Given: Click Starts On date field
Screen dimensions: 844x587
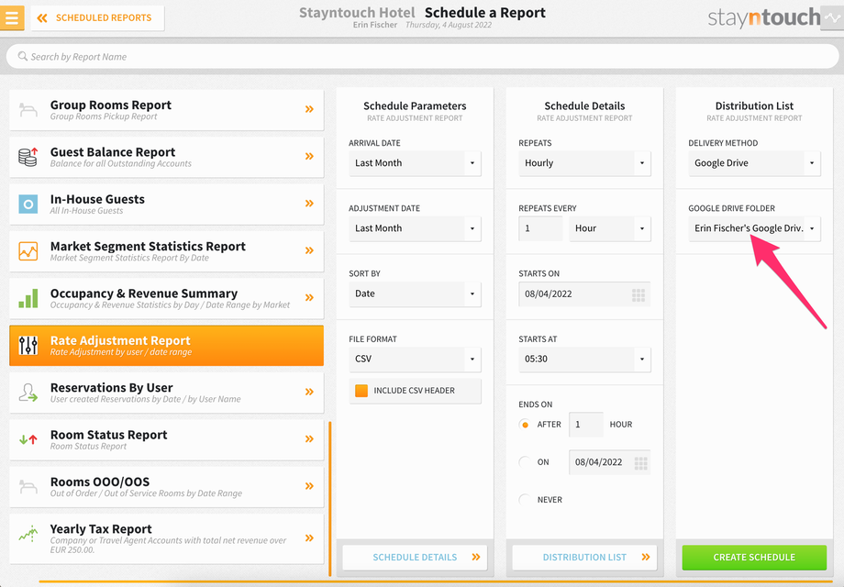Looking at the screenshot, I should (x=584, y=294).
